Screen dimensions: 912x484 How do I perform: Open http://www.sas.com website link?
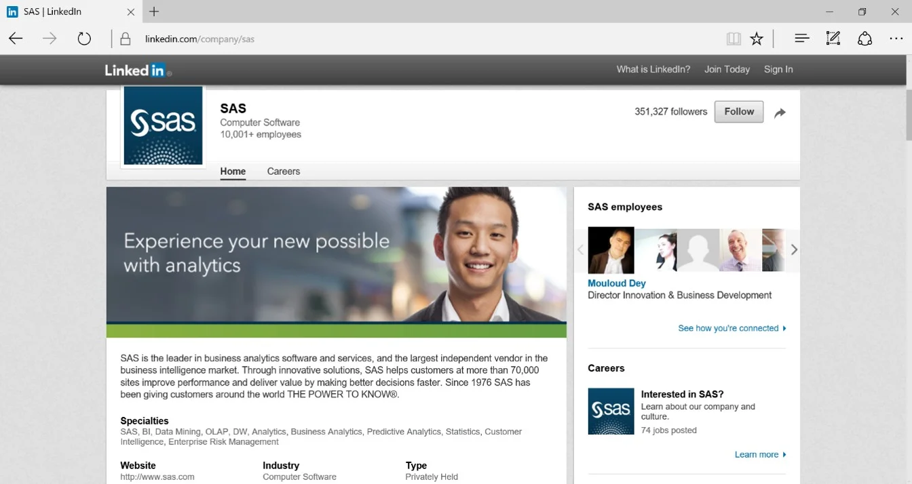click(x=157, y=477)
